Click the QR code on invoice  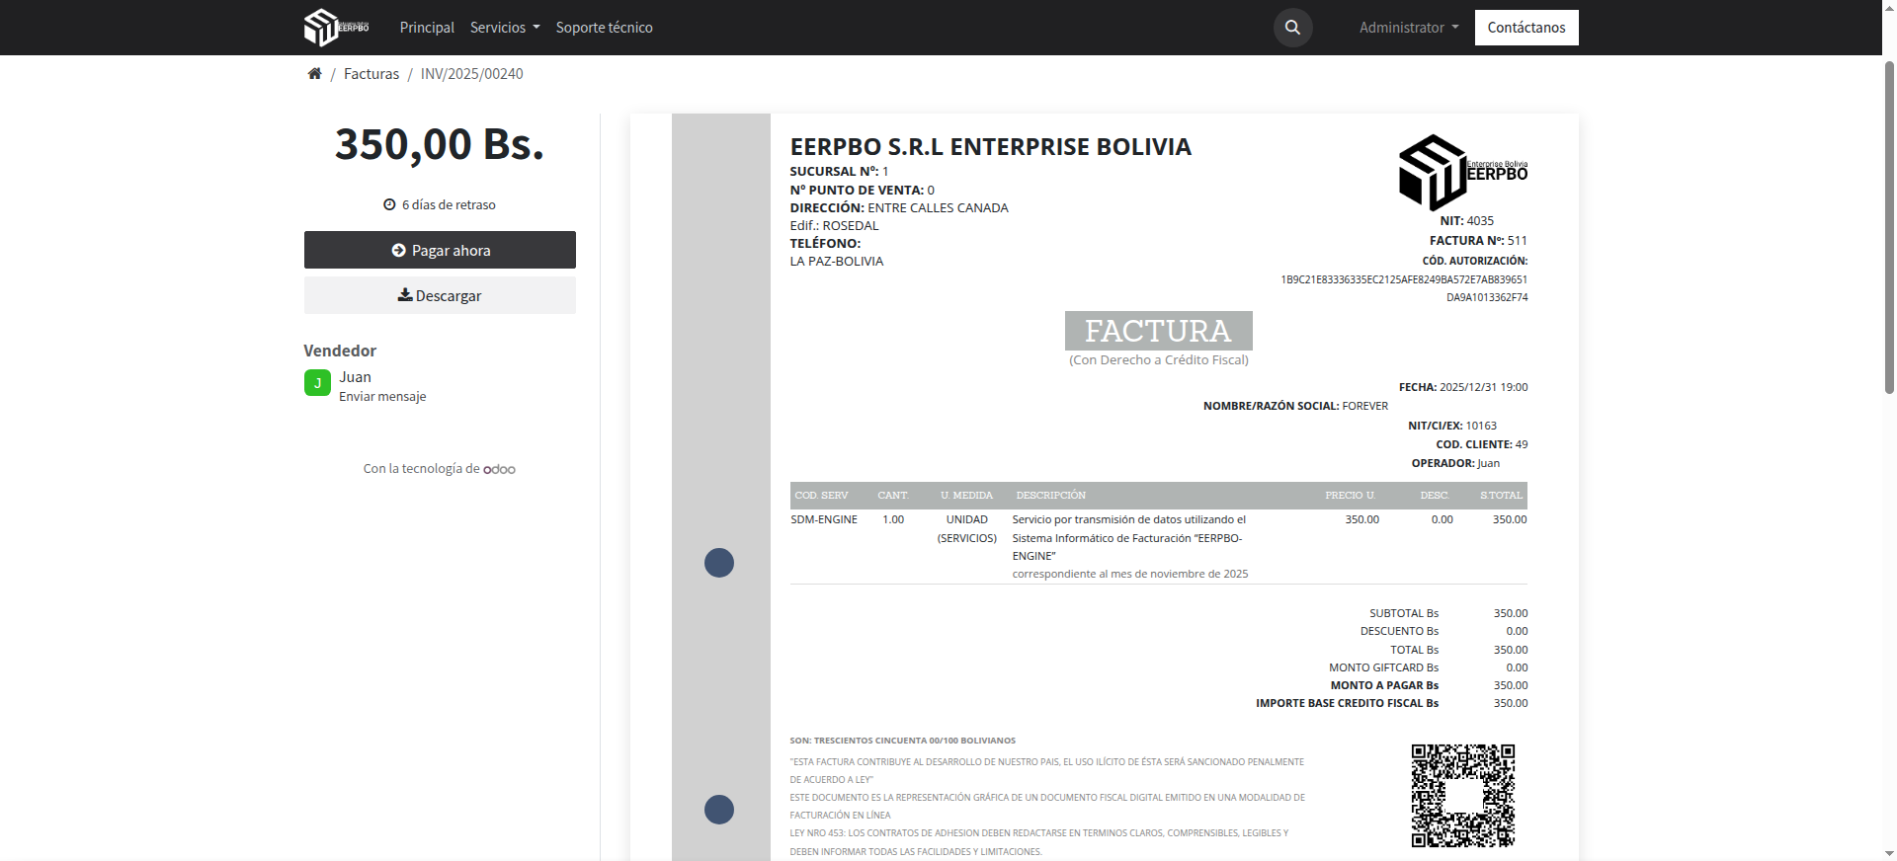[x=1462, y=796]
